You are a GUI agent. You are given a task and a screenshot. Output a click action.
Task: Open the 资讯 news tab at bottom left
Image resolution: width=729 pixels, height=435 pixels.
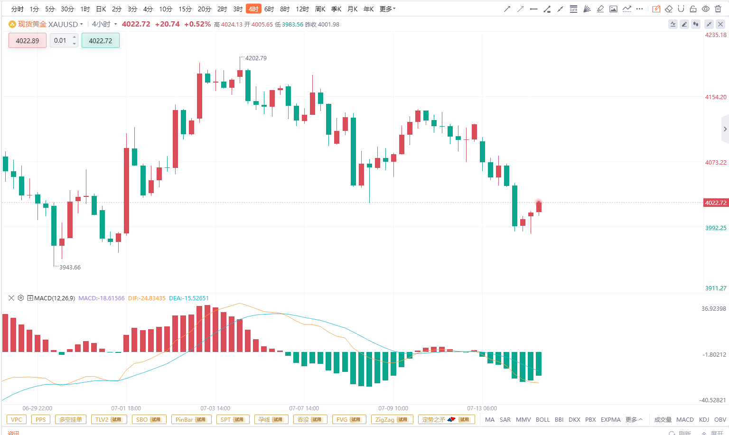click(13, 433)
